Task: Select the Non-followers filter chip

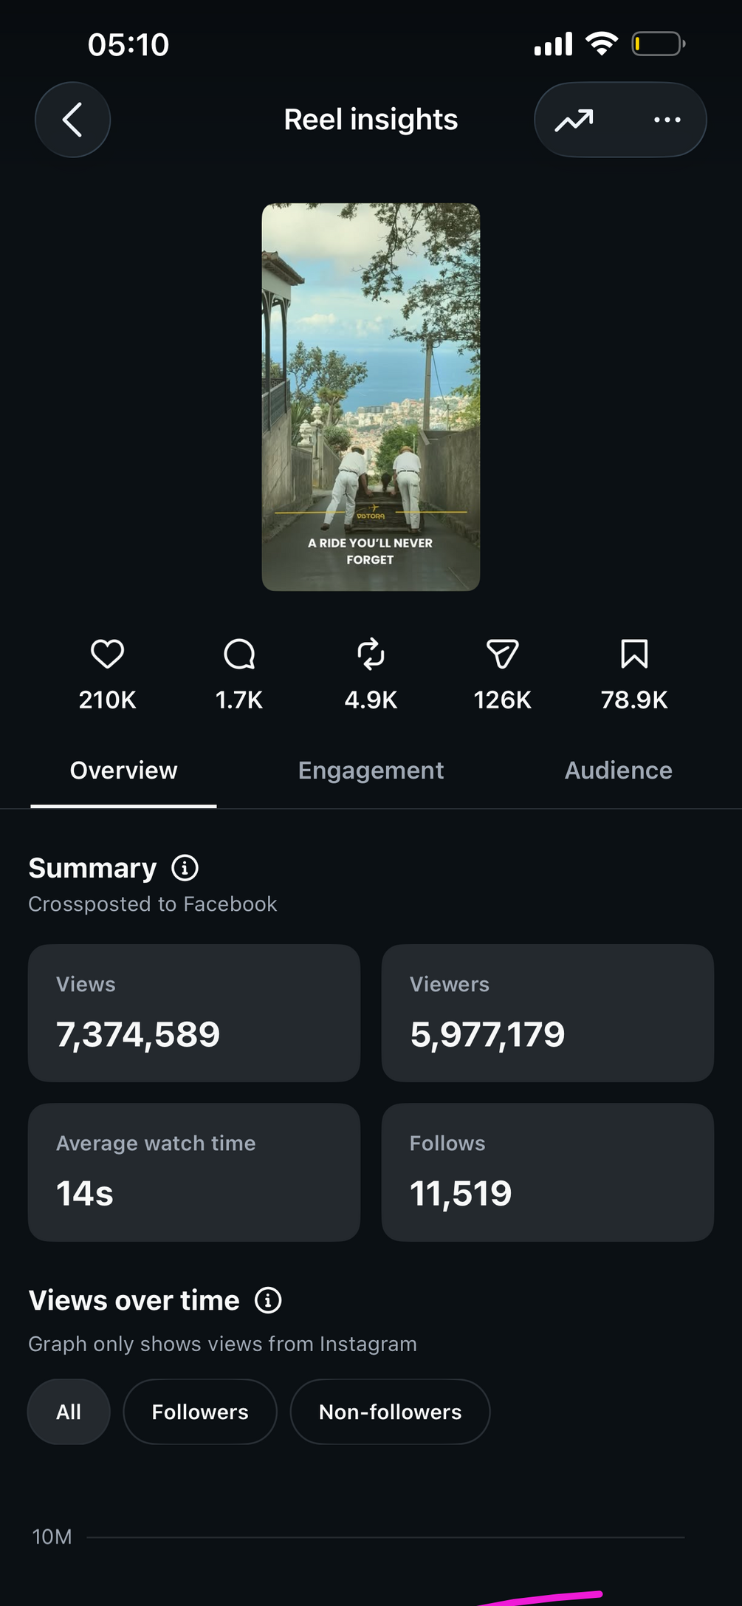Action: (390, 1412)
